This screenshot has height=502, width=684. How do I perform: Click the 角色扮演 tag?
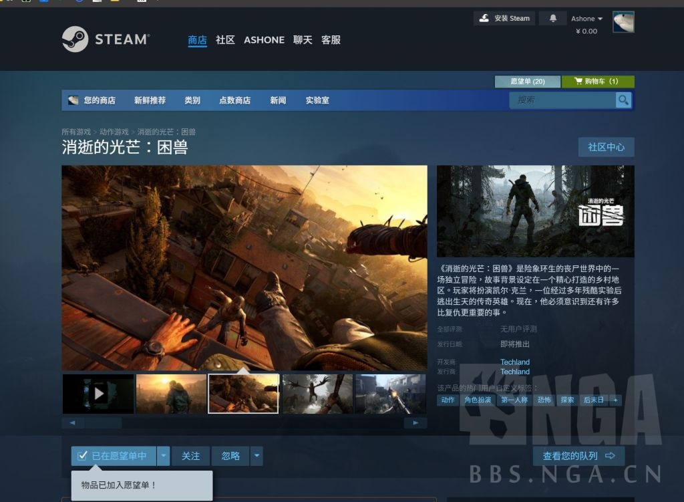pos(478,400)
